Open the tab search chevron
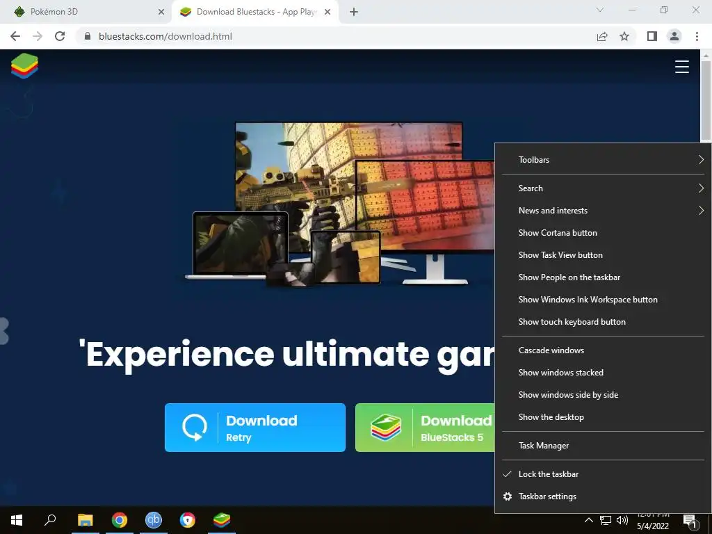Screen dimensions: 712x534 (600, 10)
